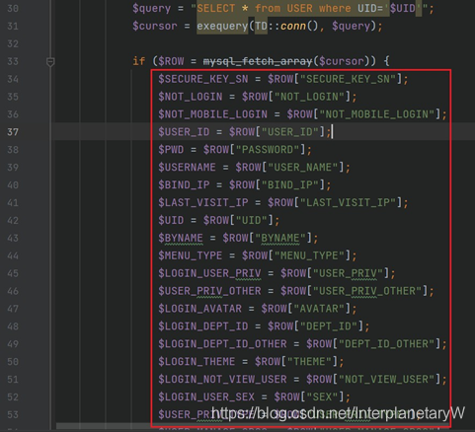Screen dimensions: 475x432
Task: Click the exequery function call
Action: (222, 26)
